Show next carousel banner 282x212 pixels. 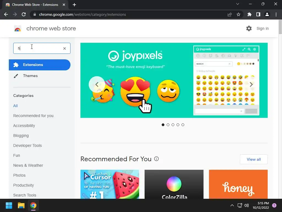pos(251,84)
